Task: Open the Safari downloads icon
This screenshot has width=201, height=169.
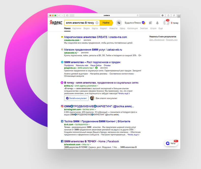Action: tap(163, 16)
